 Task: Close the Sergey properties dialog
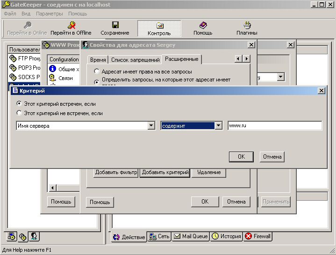251,45
